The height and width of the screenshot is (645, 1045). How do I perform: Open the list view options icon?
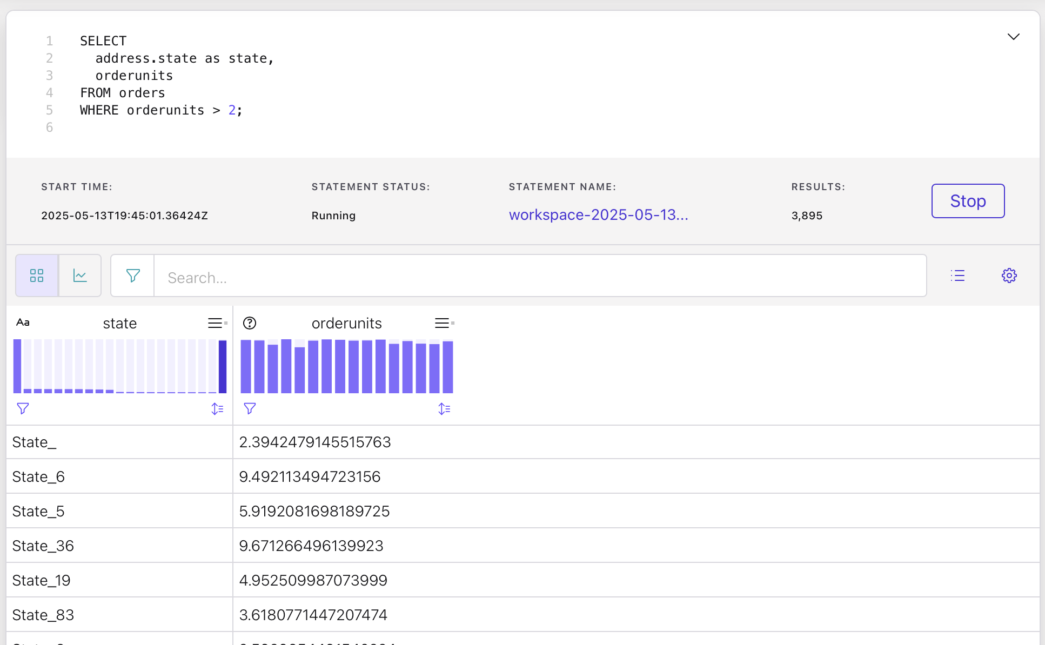click(957, 276)
